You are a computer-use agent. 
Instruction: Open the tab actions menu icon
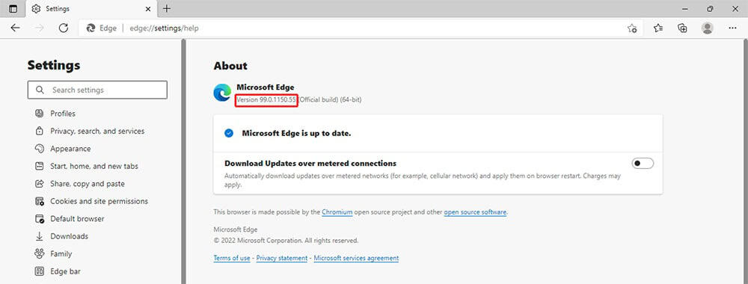(x=13, y=8)
